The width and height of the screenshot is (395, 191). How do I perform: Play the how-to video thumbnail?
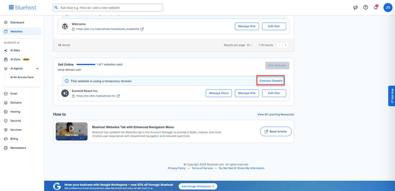(x=72, y=131)
